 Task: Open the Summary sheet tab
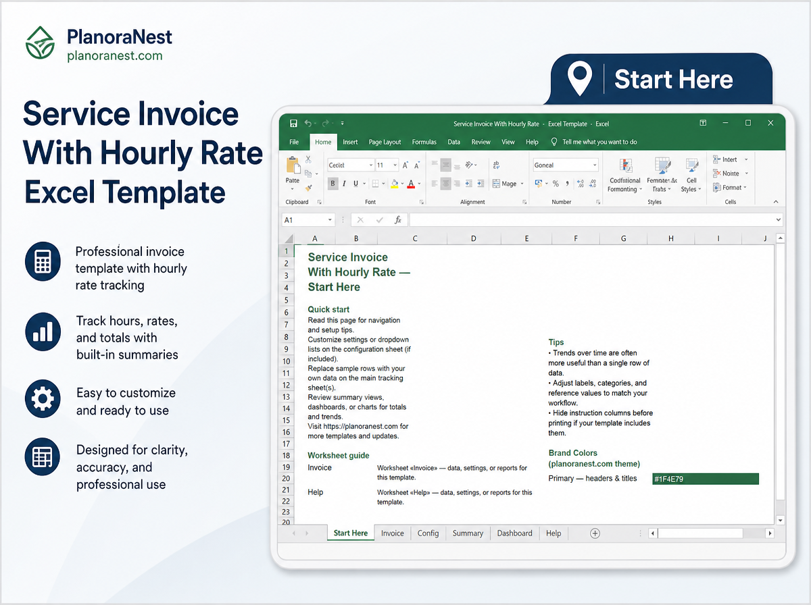tap(468, 533)
